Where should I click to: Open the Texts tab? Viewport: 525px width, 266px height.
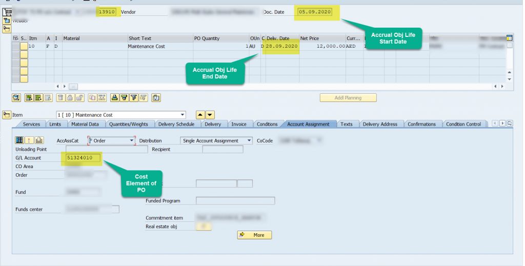coord(347,124)
